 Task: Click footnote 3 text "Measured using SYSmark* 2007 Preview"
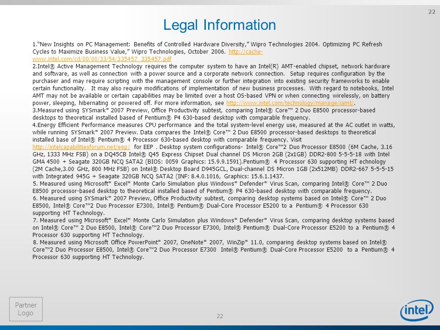pyautogui.click(x=93, y=110)
